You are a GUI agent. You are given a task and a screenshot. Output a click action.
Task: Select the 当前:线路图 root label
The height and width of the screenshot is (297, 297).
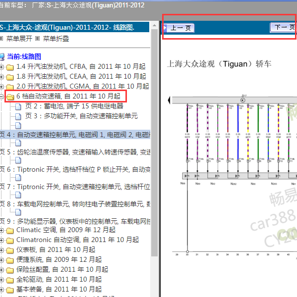[x=24, y=56]
